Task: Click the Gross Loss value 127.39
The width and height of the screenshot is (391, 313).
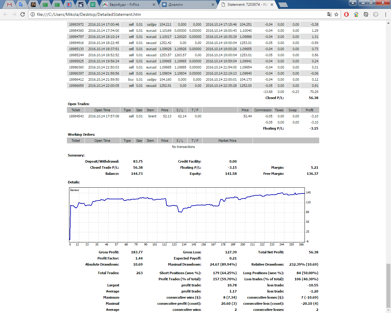Action: pos(231,252)
